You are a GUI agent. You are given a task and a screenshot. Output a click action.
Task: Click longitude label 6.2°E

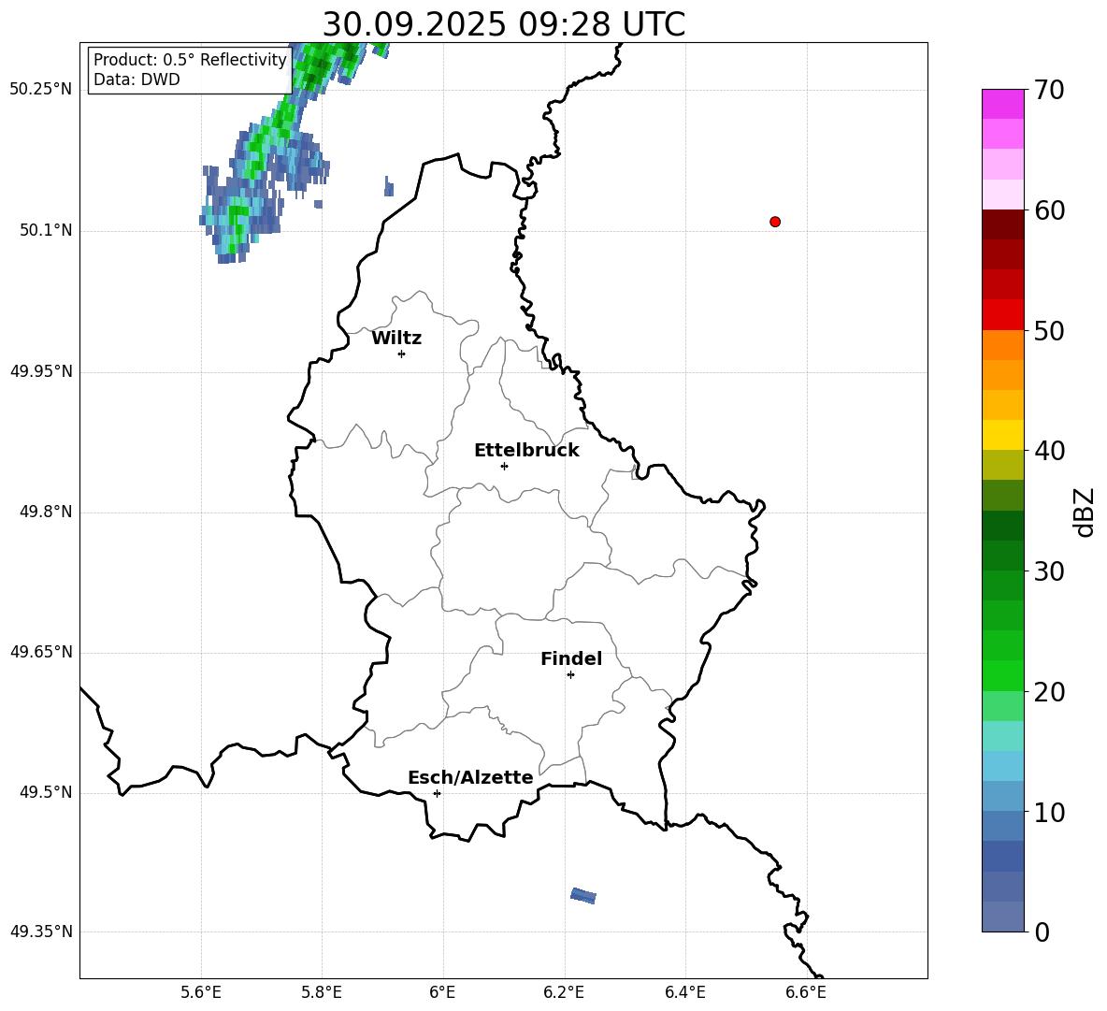click(564, 992)
